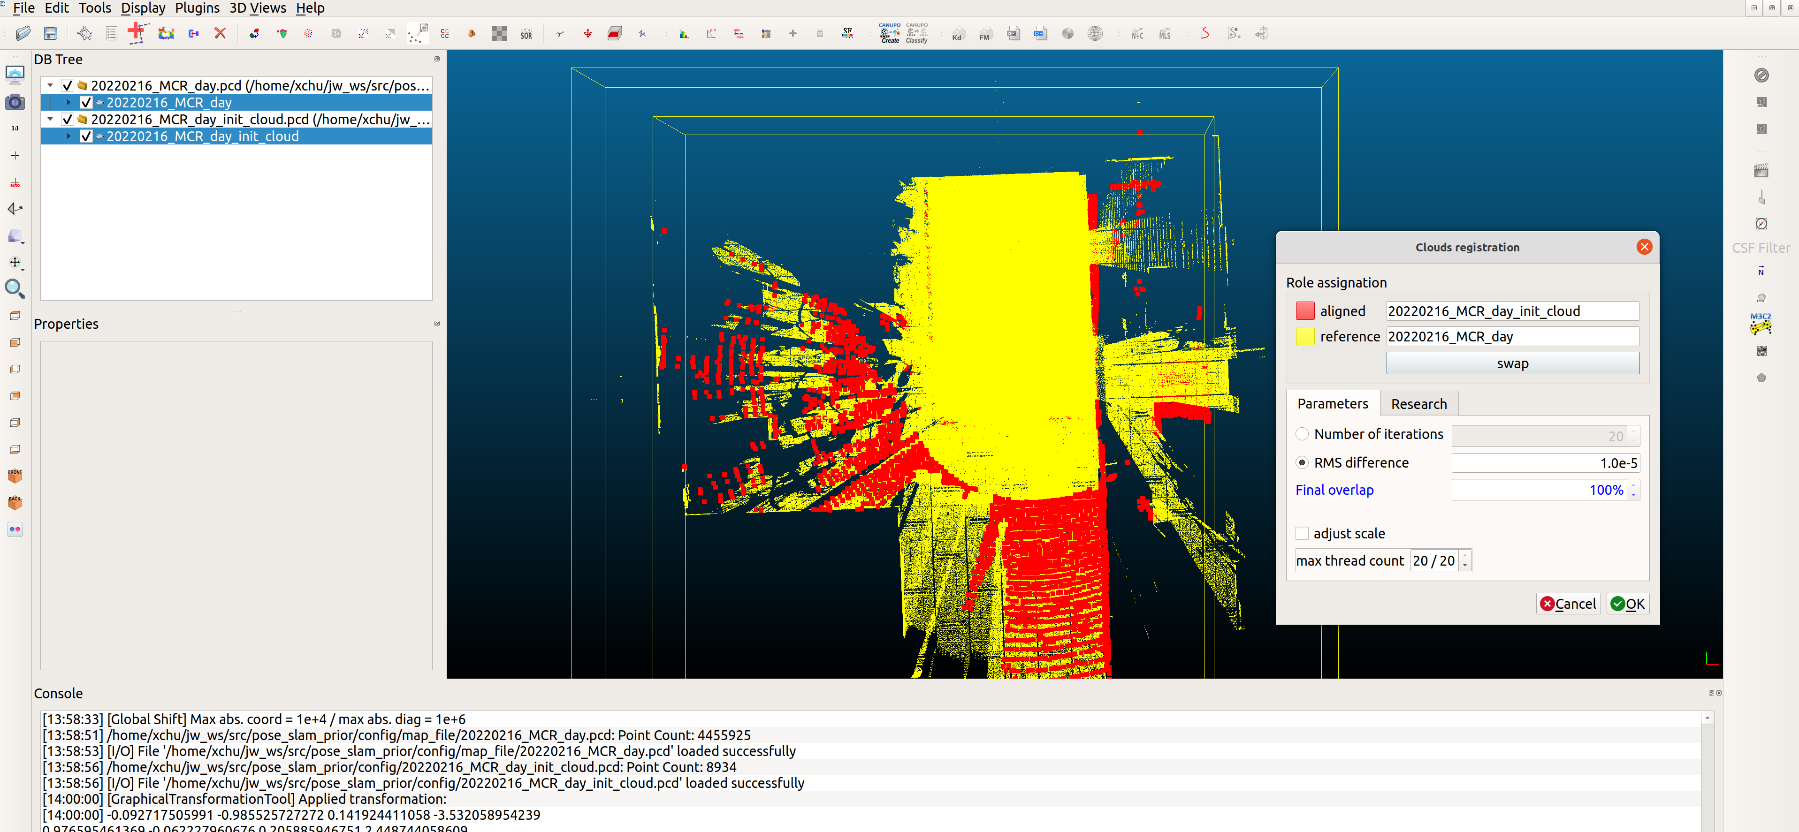Set the Front view cube icon
The height and width of the screenshot is (832, 1799).
15,476
